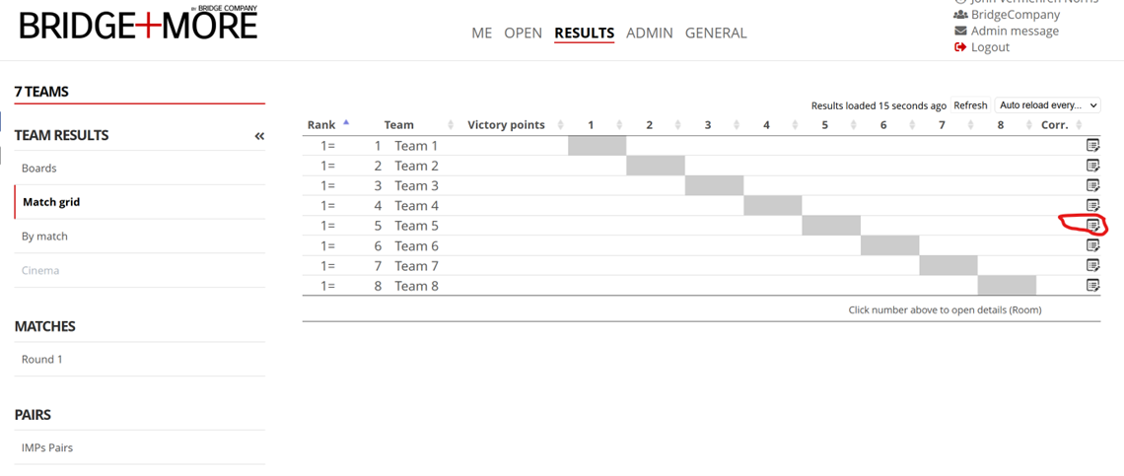Open correction icon for Team 8
The width and height of the screenshot is (1124, 476).
pos(1092,286)
